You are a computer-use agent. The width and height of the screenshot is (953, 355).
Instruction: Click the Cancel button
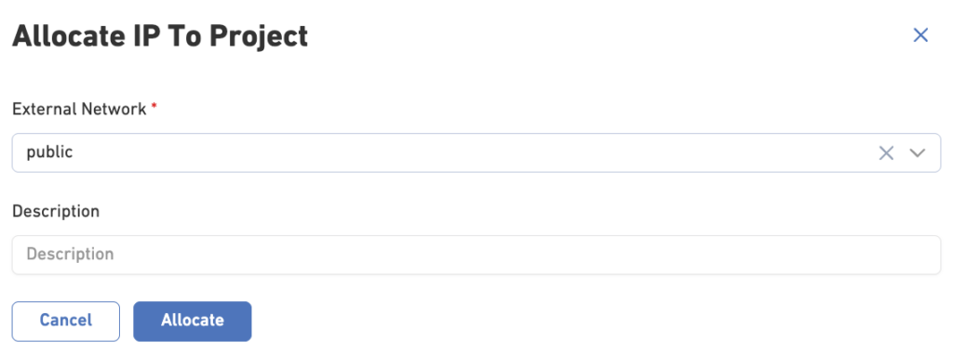click(x=66, y=321)
